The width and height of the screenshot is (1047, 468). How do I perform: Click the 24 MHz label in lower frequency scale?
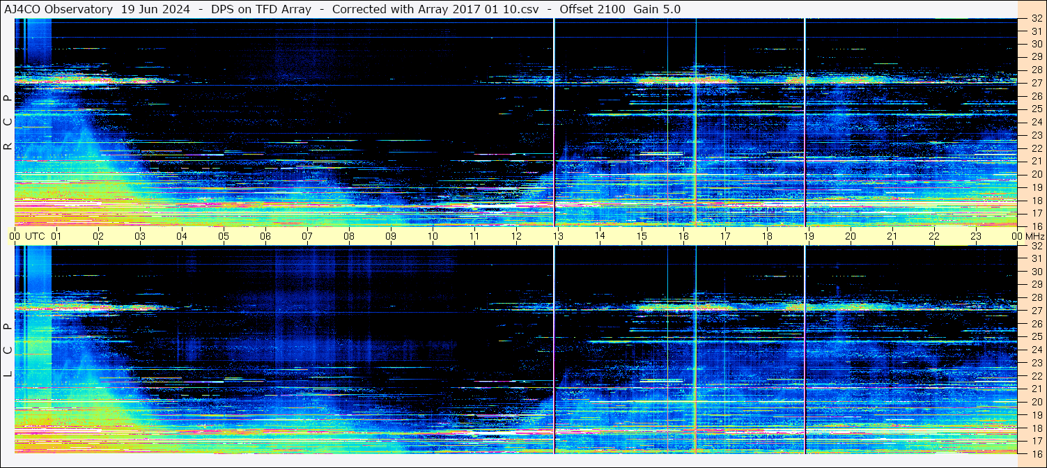click(x=1036, y=350)
